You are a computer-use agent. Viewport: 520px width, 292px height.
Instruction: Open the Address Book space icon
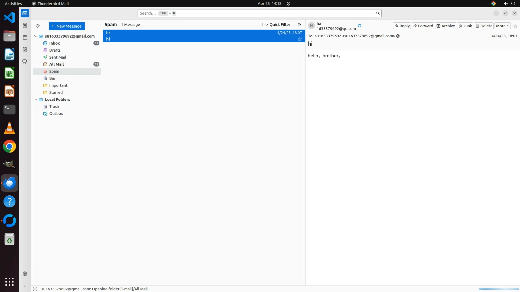[x=25, y=25]
